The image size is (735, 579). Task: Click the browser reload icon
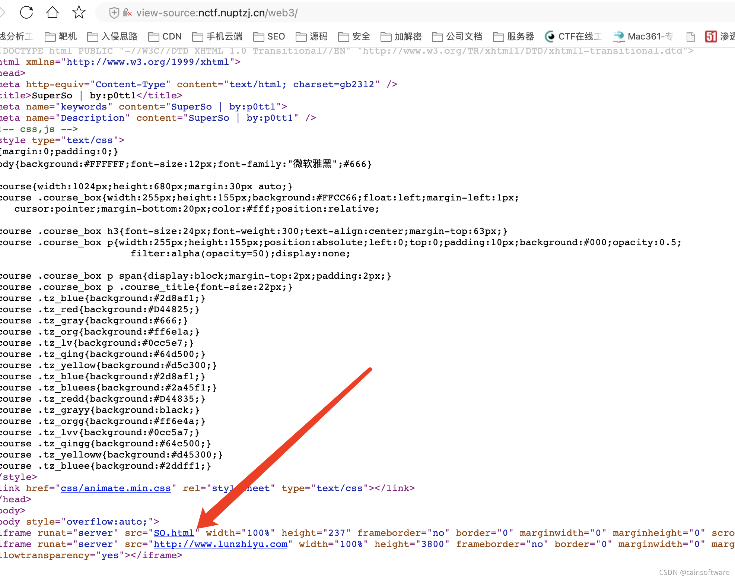pos(26,12)
